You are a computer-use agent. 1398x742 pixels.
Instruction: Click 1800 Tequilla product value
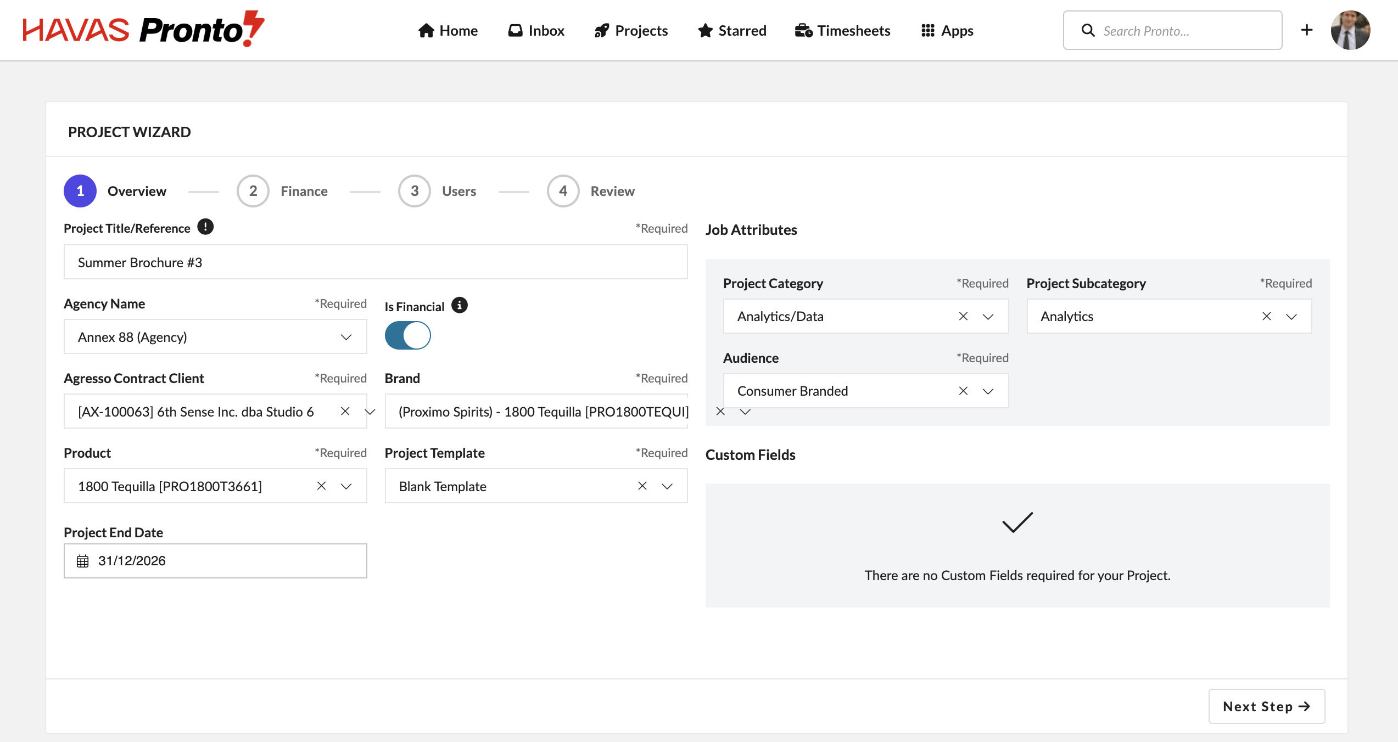(170, 486)
